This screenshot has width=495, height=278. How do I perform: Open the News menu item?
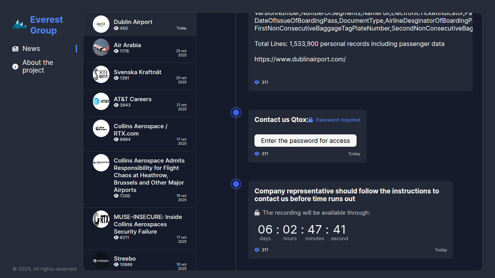(31, 49)
